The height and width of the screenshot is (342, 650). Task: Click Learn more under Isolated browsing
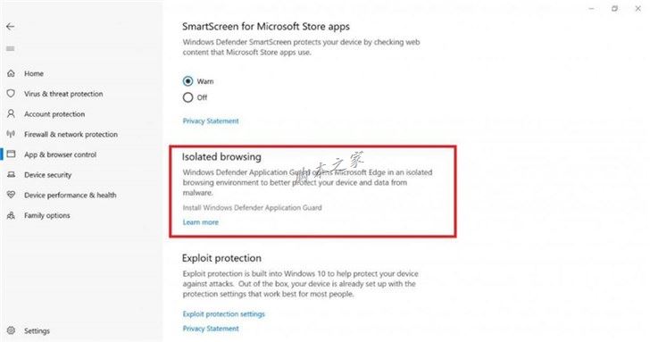[x=200, y=222]
